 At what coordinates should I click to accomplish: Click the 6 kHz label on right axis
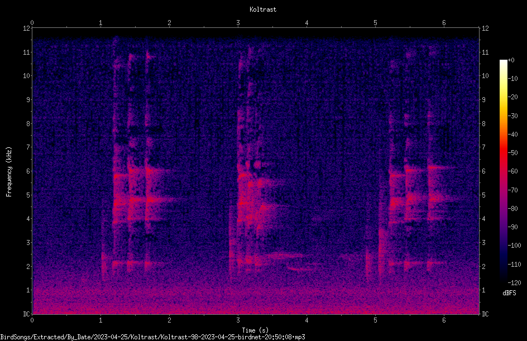coord(484,171)
